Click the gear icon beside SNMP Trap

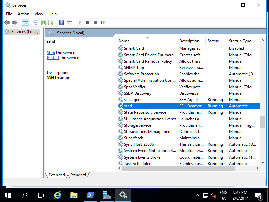coord(121,68)
